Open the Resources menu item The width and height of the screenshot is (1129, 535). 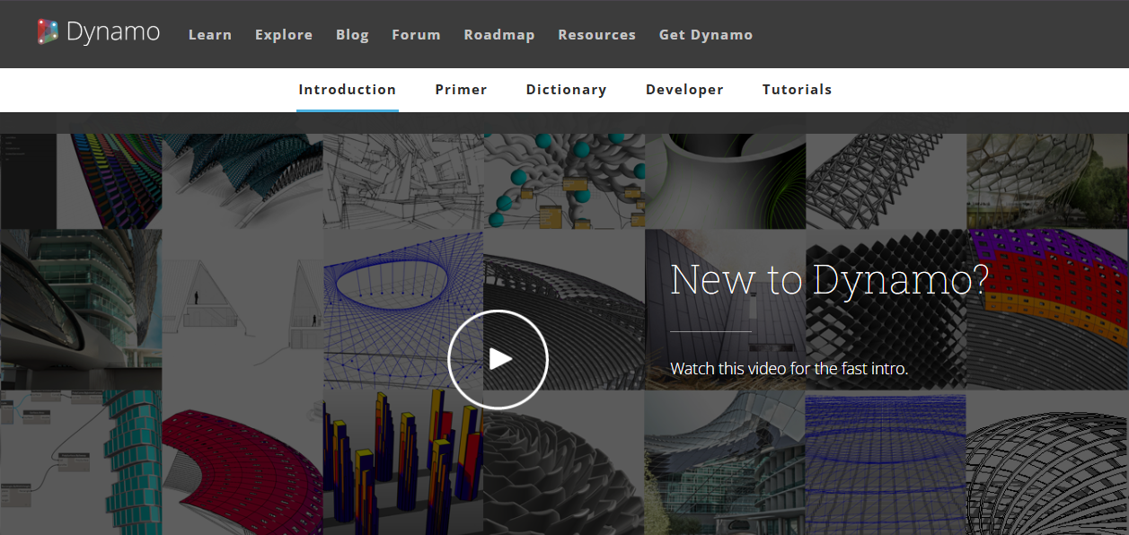pyautogui.click(x=596, y=35)
